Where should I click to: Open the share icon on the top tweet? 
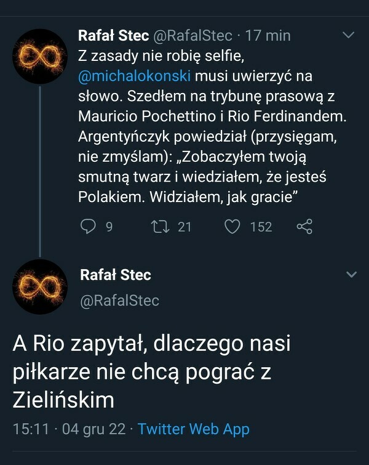click(x=304, y=227)
